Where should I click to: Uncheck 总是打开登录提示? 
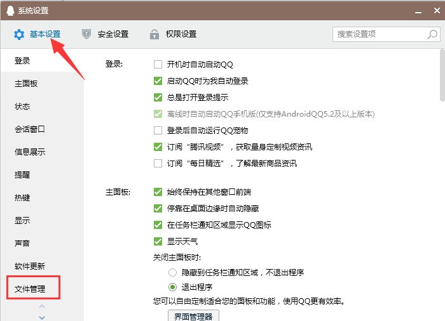[x=158, y=97]
